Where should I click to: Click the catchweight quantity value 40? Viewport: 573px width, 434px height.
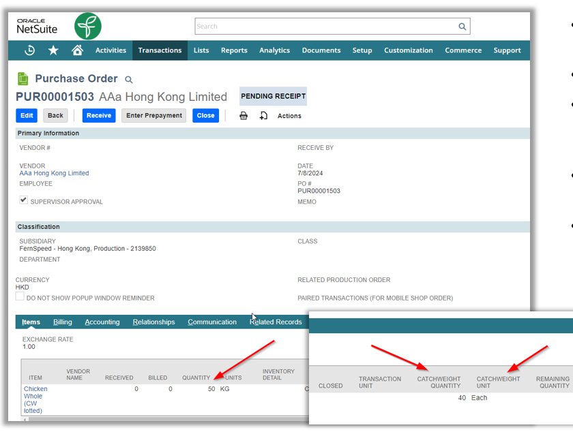point(462,398)
